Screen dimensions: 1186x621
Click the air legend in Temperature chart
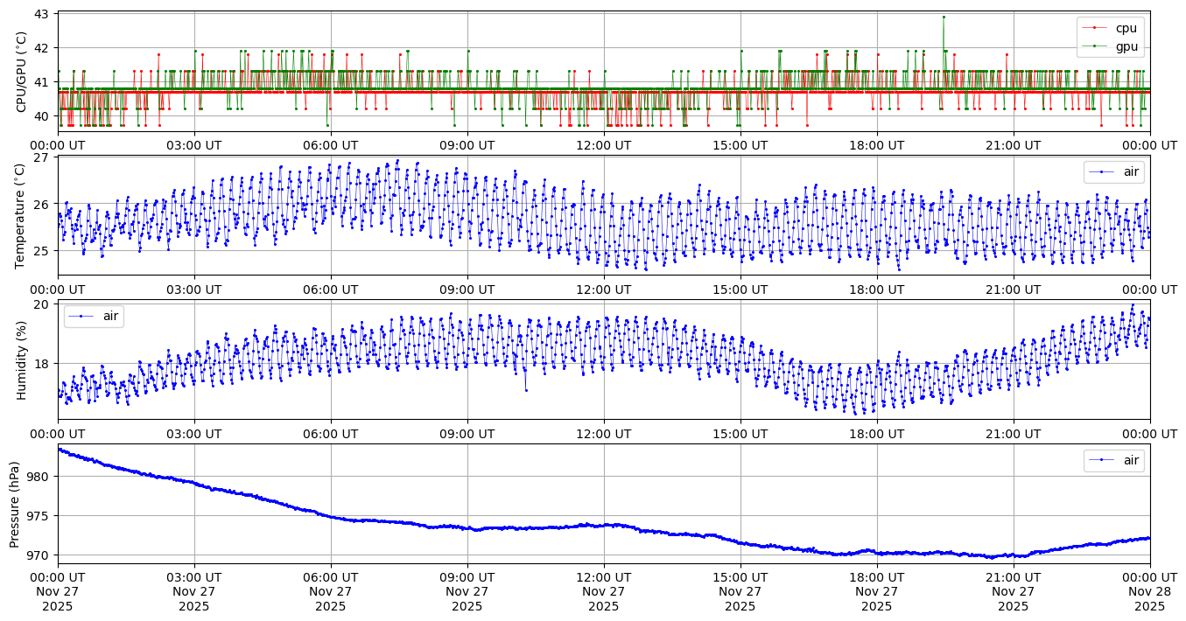tap(1131, 172)
